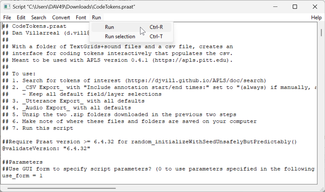This screenshot has width=325, height=192.
Task: Minimize the script editor window
Action: (x=275, y=7)
